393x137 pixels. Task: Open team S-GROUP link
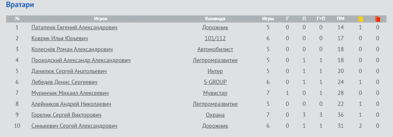click(215, 82)
